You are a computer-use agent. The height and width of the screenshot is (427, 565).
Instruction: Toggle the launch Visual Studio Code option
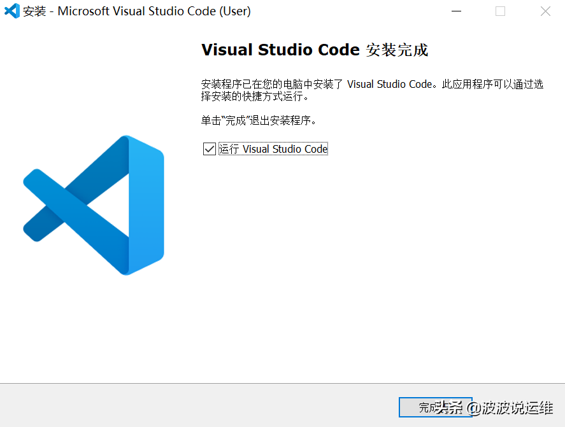[209, 148]
